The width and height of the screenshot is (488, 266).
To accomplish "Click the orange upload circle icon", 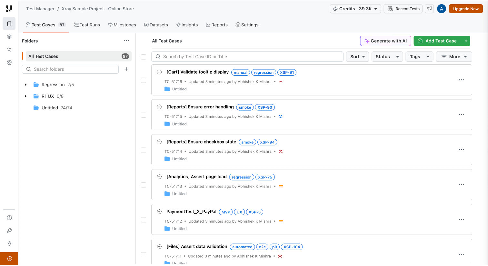I will coord(9,259).
